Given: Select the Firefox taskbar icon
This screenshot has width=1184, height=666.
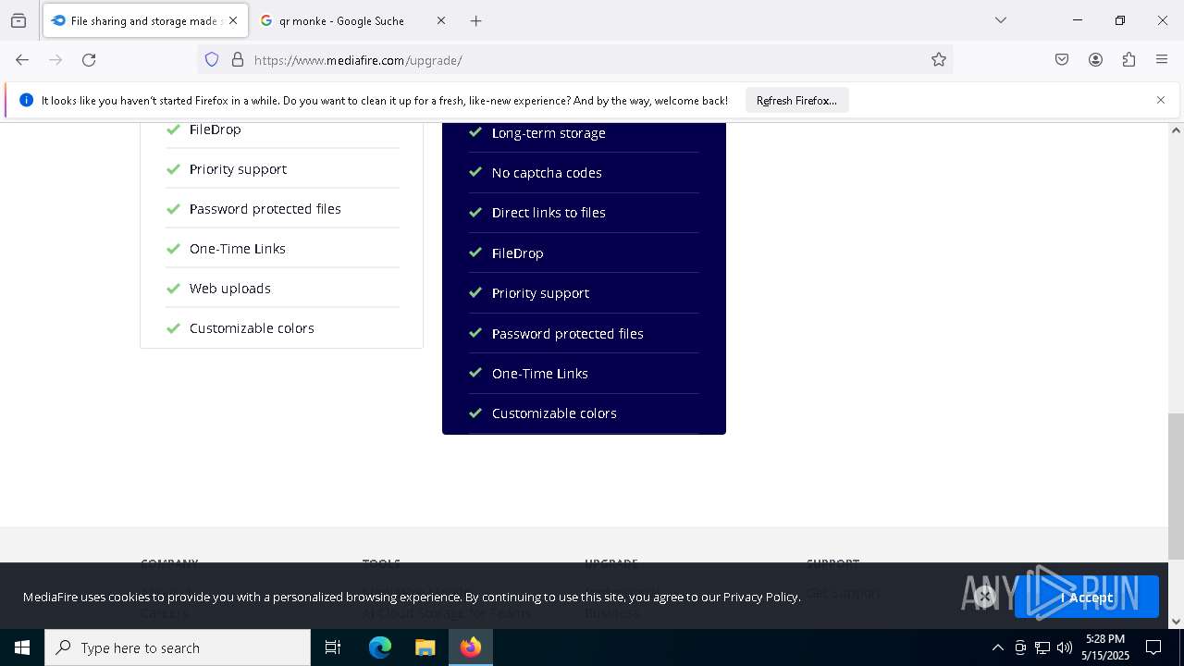Looking at the screenshot, I should 470,647.
